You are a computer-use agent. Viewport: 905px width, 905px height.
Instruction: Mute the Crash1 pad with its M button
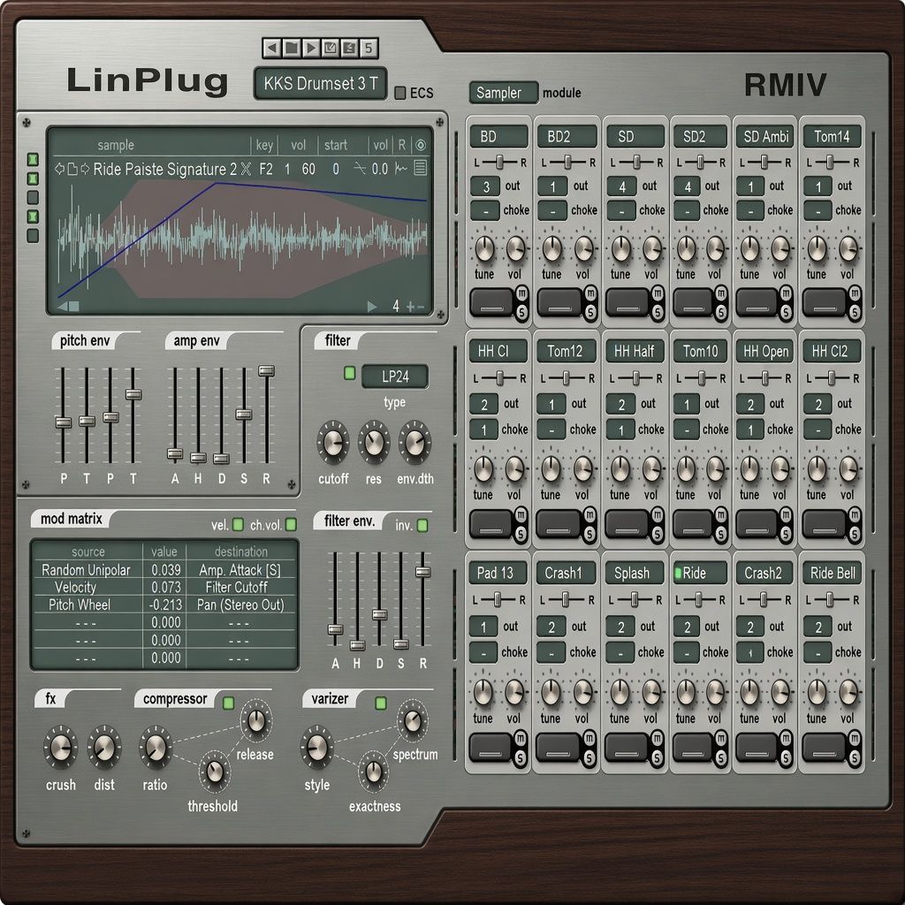(x=589, y=738)
